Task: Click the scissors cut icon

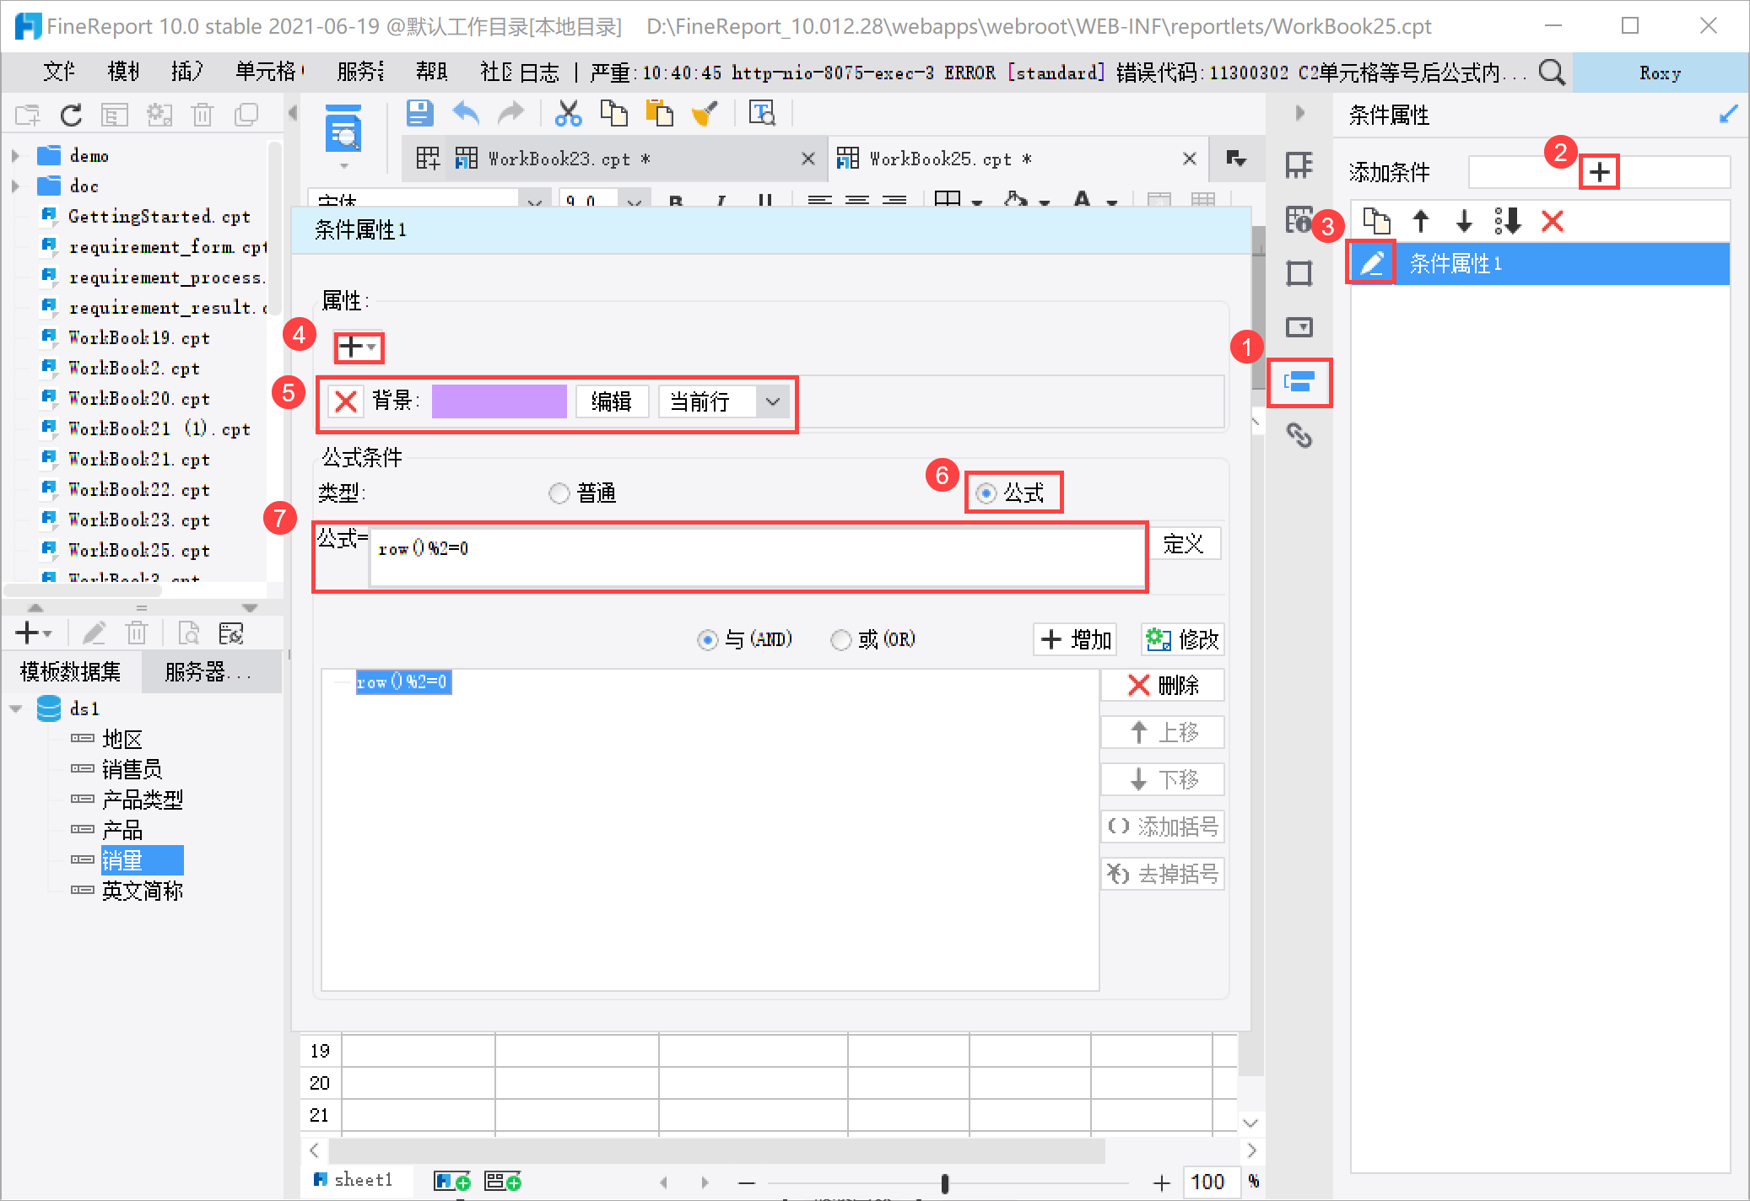Action: [x=568, y=113]
